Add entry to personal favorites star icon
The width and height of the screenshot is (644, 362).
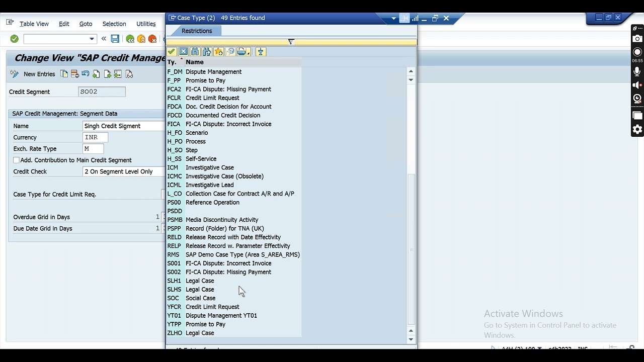(218, 52)
